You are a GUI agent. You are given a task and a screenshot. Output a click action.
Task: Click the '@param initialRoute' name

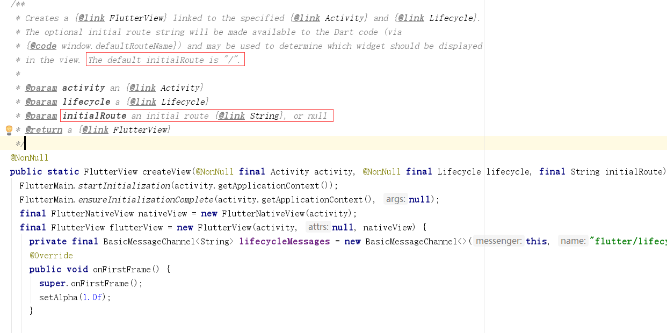coord(94,116)
